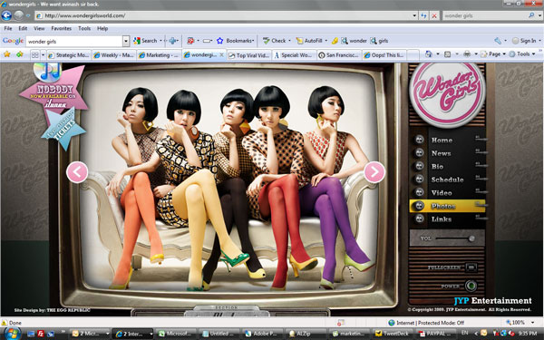Toggle the TV Power knob
544x340 pixels.
pos(471,286)
